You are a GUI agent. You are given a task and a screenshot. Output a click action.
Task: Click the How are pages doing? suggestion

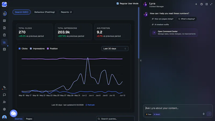(163, 19)
